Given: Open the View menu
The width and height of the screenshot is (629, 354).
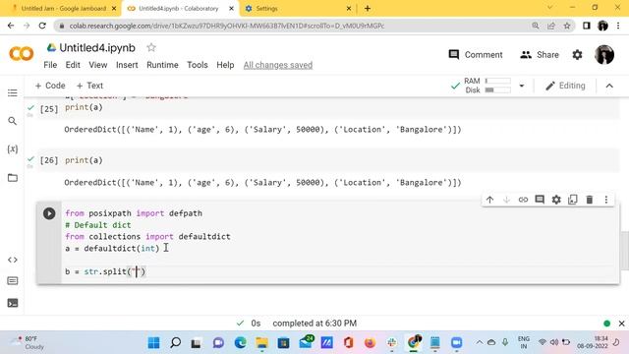Looking at the screenshot, I should 98,65.
